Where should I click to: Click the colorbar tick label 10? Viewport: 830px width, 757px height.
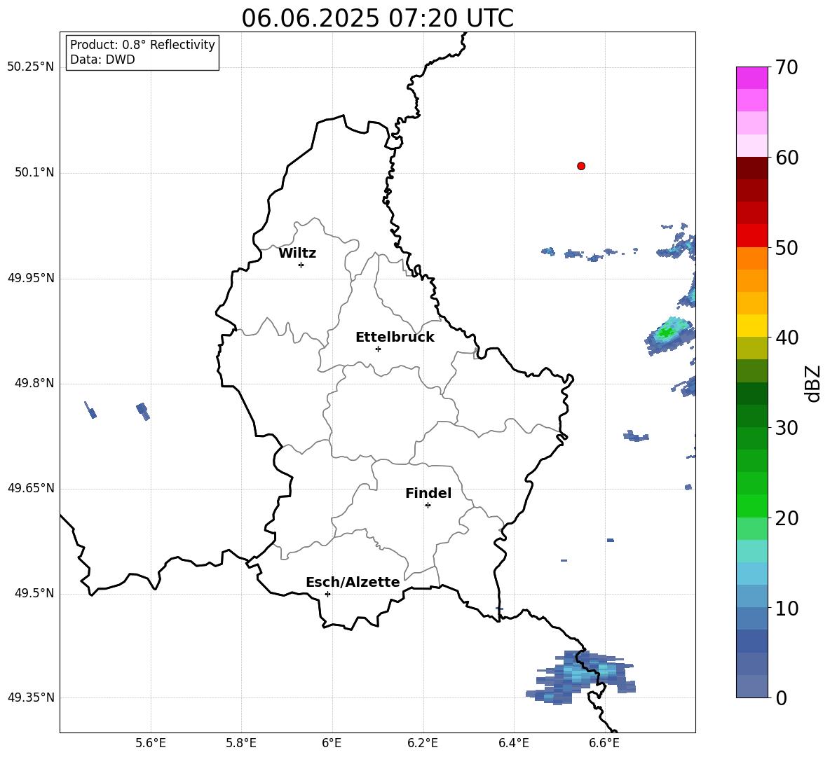tap(787, 609)
